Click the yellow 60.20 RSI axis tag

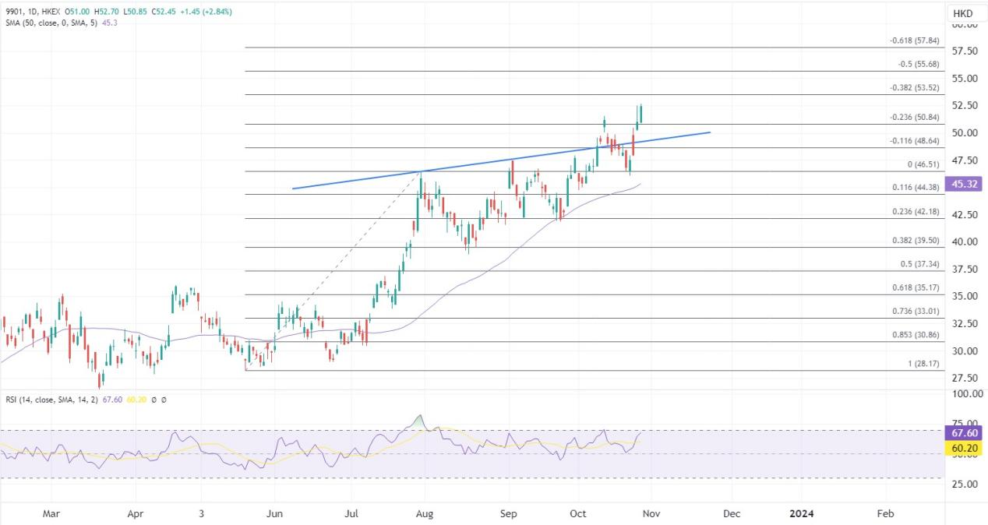click(962, 448)
